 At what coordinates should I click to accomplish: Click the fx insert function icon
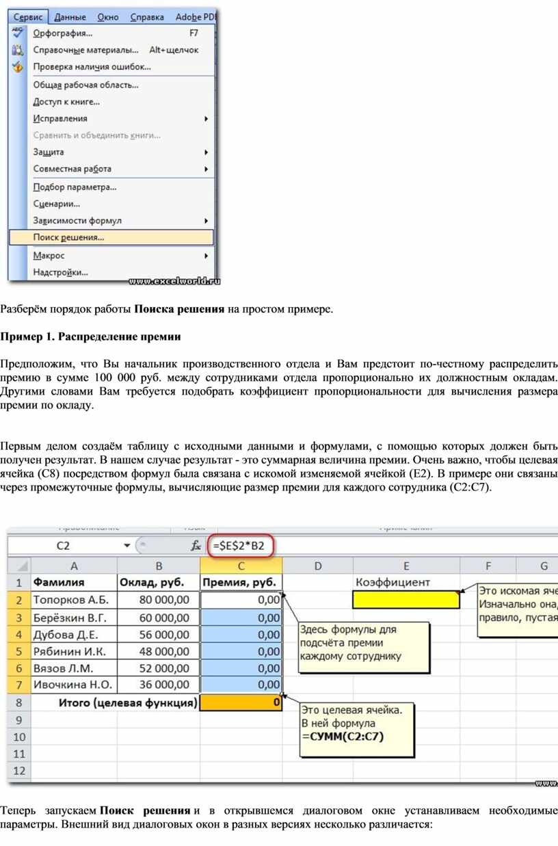[196, 546]
